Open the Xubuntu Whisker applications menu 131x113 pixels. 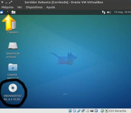point(2,12)
